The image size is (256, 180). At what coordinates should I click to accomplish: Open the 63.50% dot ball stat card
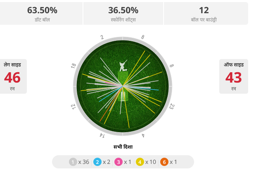(41, 13)
